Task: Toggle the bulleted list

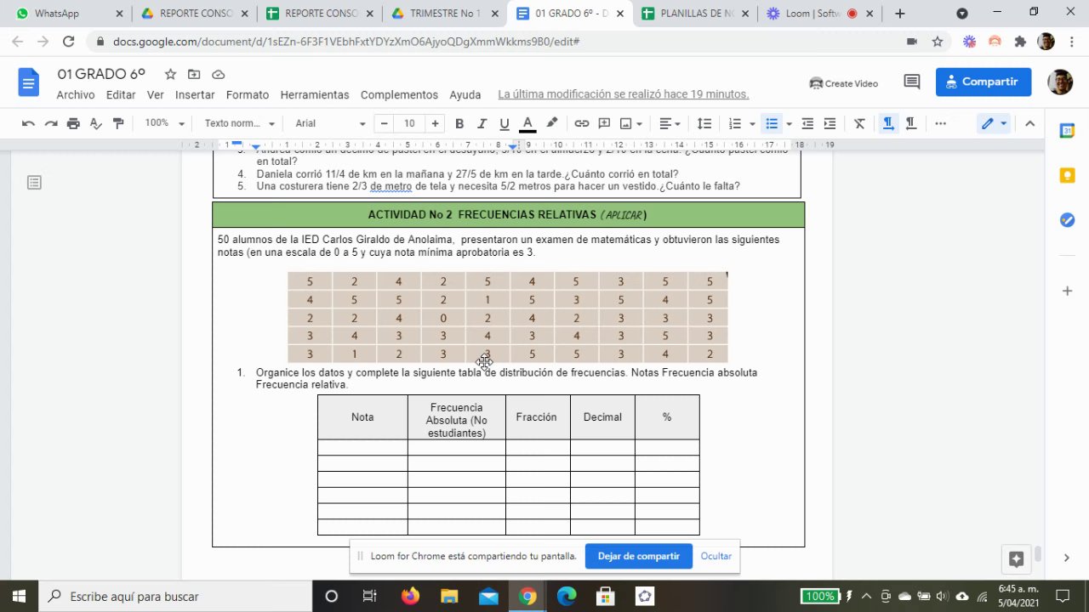Action: click(x=772, y=123)
